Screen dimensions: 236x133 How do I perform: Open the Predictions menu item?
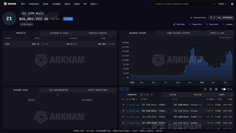click(x=34, y=4)
